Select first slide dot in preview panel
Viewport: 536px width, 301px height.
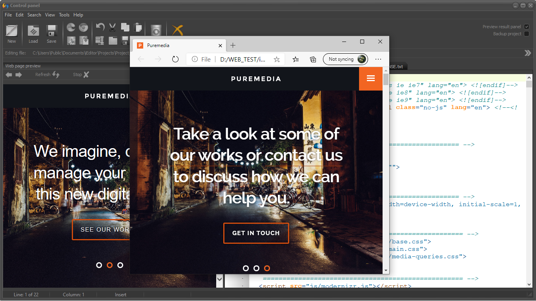coord(99,265)
